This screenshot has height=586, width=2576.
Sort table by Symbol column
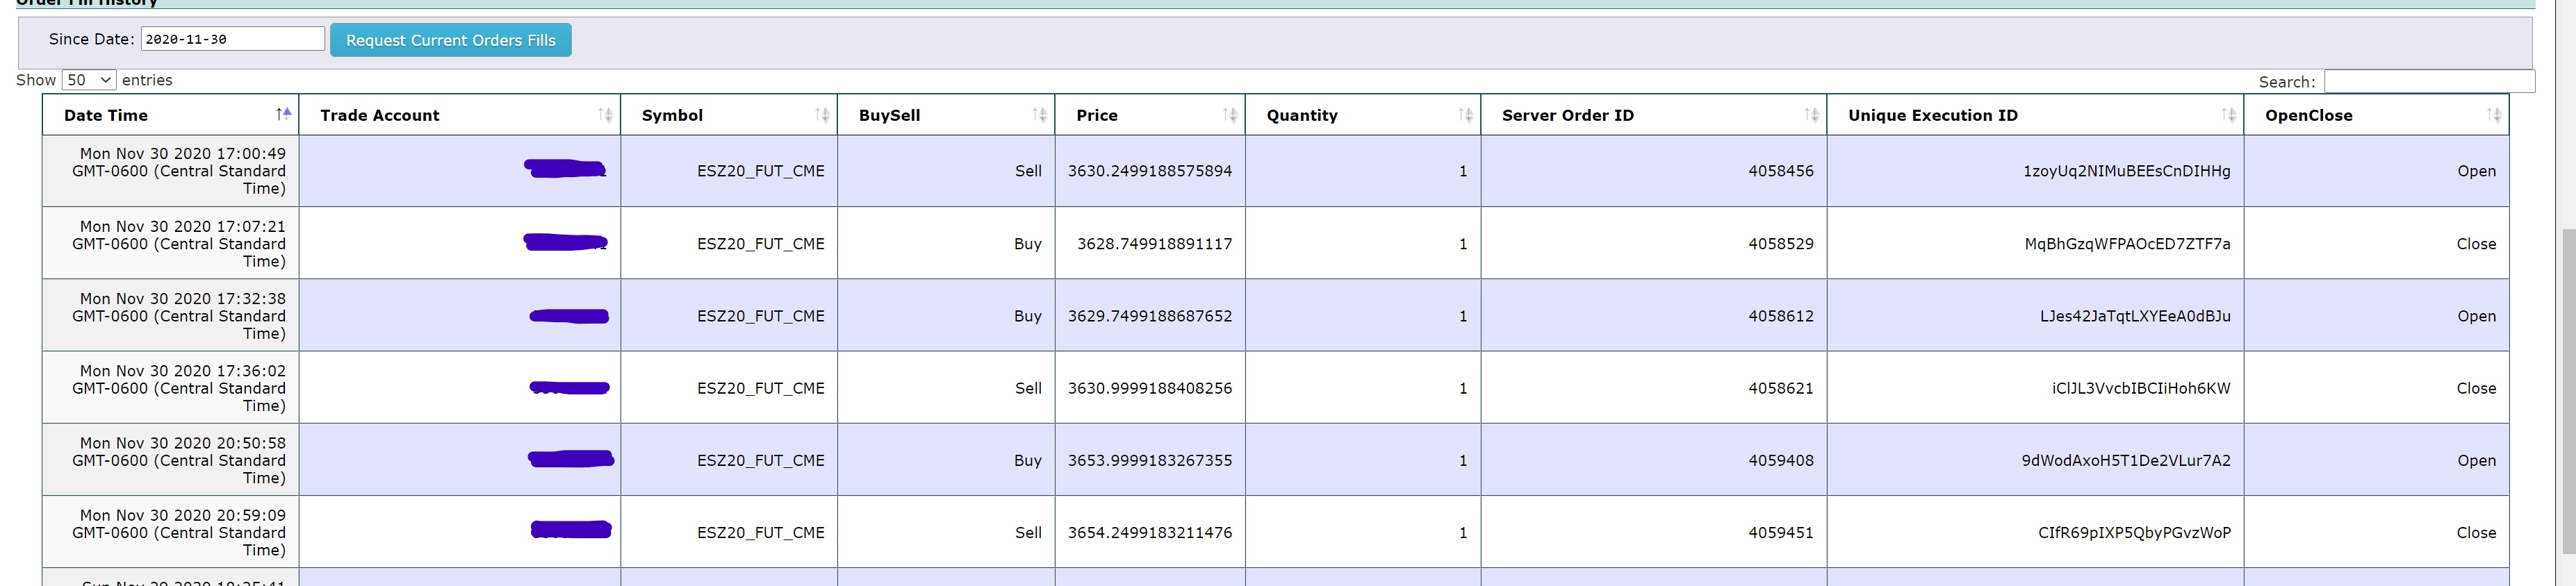729,115
